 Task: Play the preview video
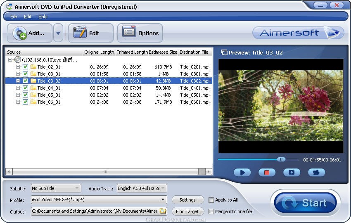click(x=242, y=172)
